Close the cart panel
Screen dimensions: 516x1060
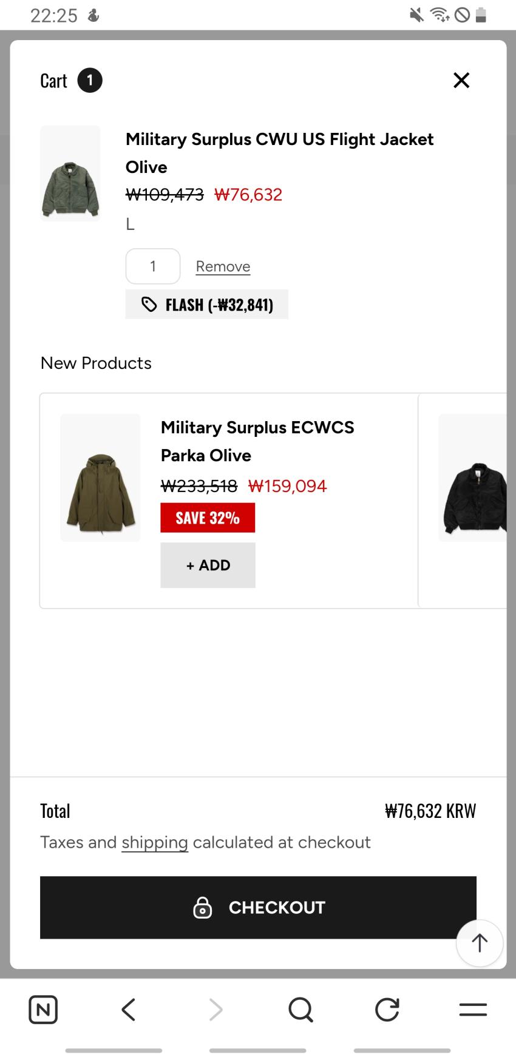coord(461,80)
